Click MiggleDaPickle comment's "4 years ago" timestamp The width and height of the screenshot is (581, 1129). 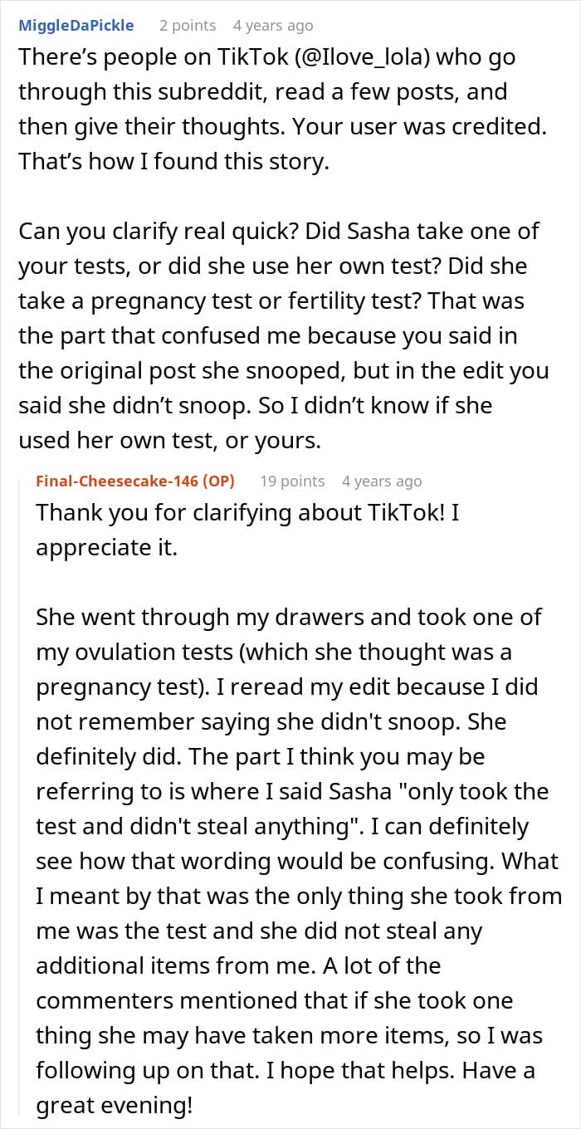(x=272, y=26)
